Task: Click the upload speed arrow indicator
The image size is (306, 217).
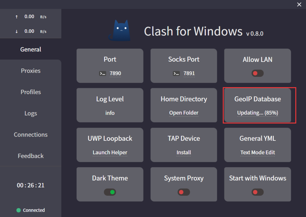Action: [16, 16]
